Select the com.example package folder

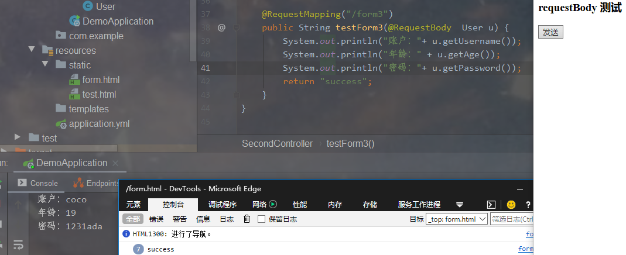point(96,36)
